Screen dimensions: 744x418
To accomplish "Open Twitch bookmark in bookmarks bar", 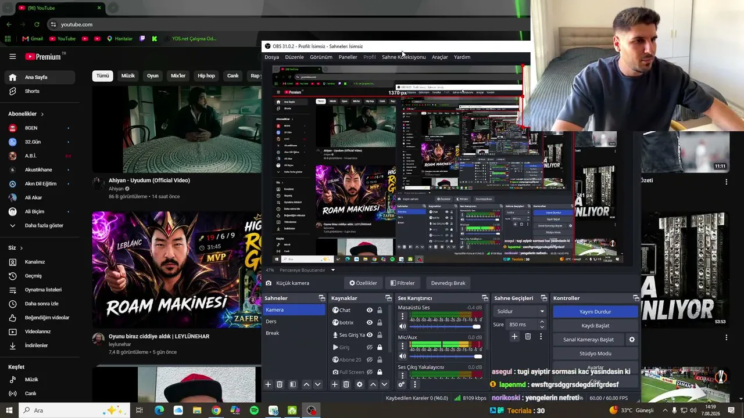I will pos(142,39).
